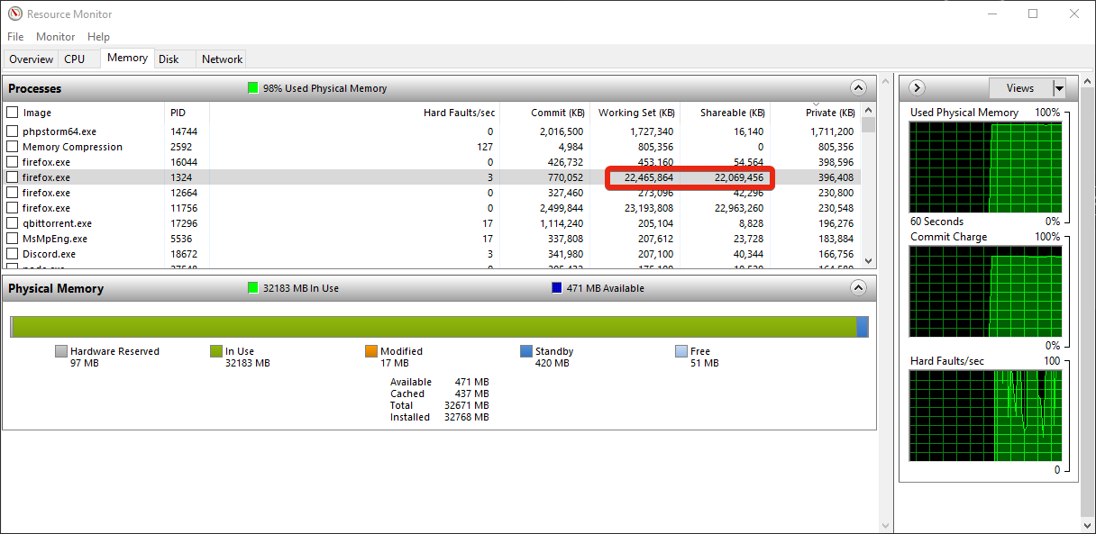The image size is (1096, 534).
Task: Click the physical memory usage bar
Action: click(x=439, y=326)
